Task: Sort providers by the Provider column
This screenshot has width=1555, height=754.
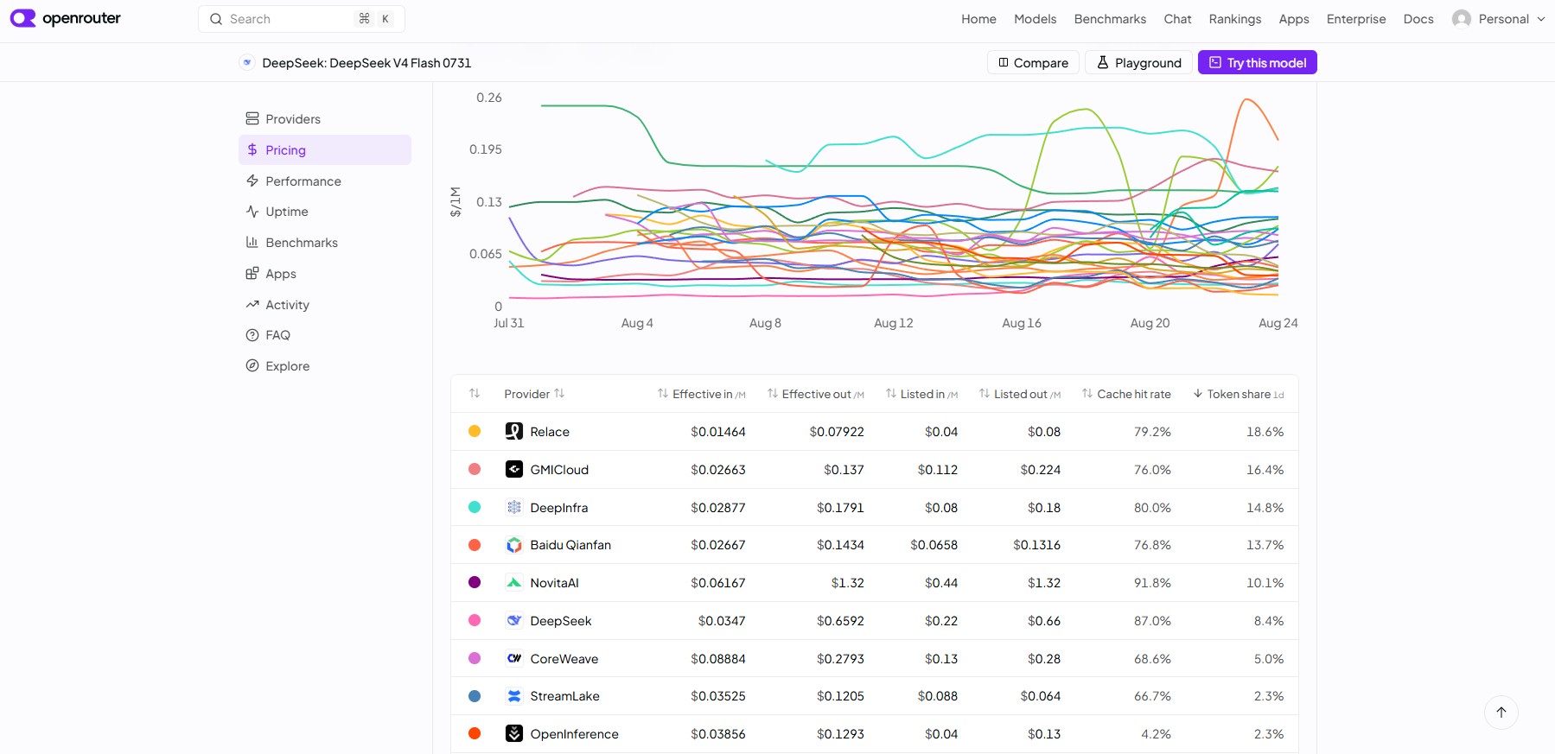Action: click(534, 394)
